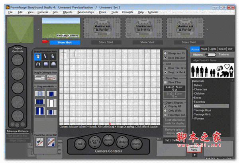Expand the Extras tree node

click(192, 98)
